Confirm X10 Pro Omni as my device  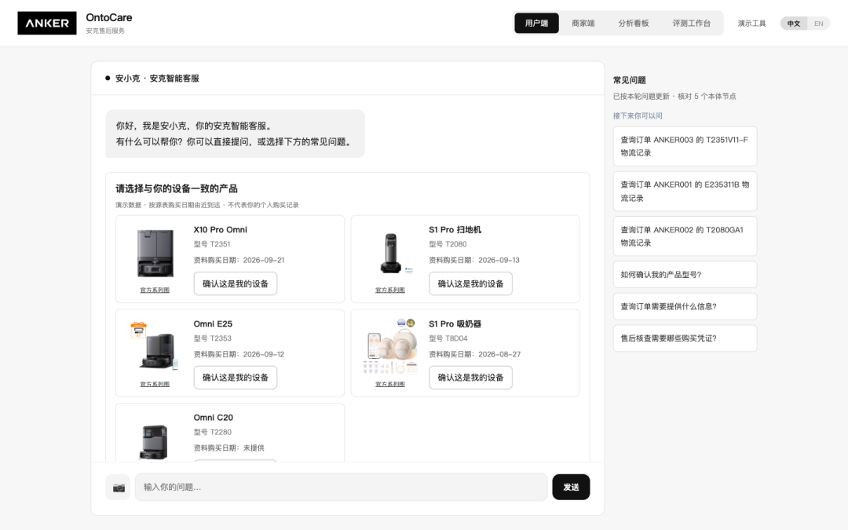[x=236, y=284]
